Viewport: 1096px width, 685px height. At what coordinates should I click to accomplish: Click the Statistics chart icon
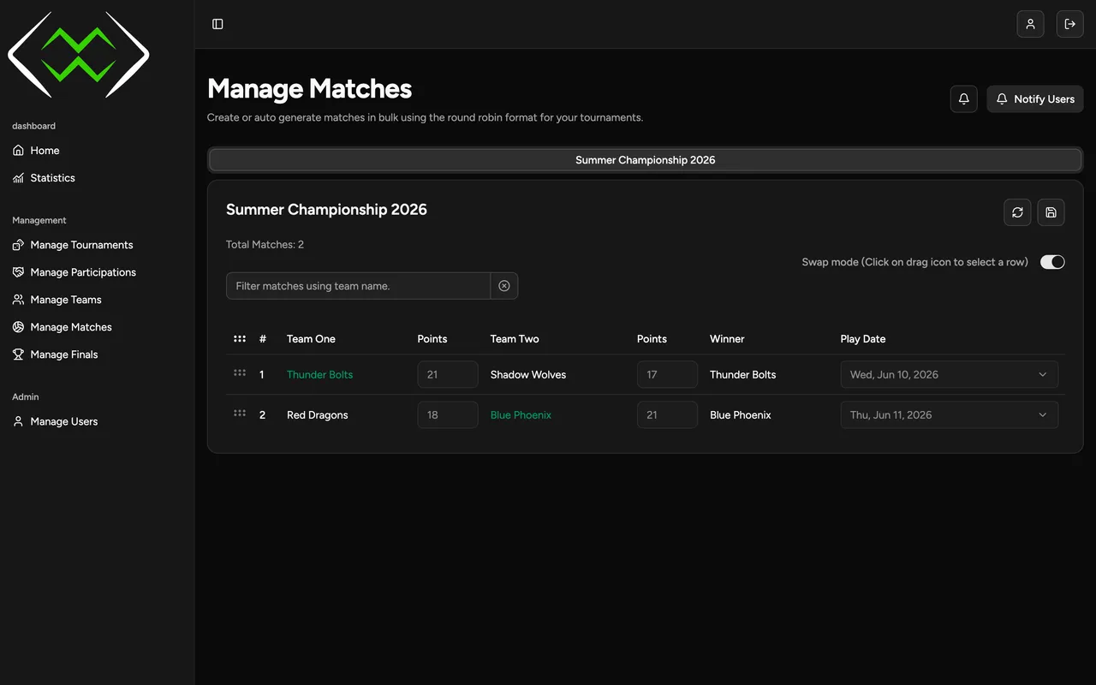(x=19, y=178)
